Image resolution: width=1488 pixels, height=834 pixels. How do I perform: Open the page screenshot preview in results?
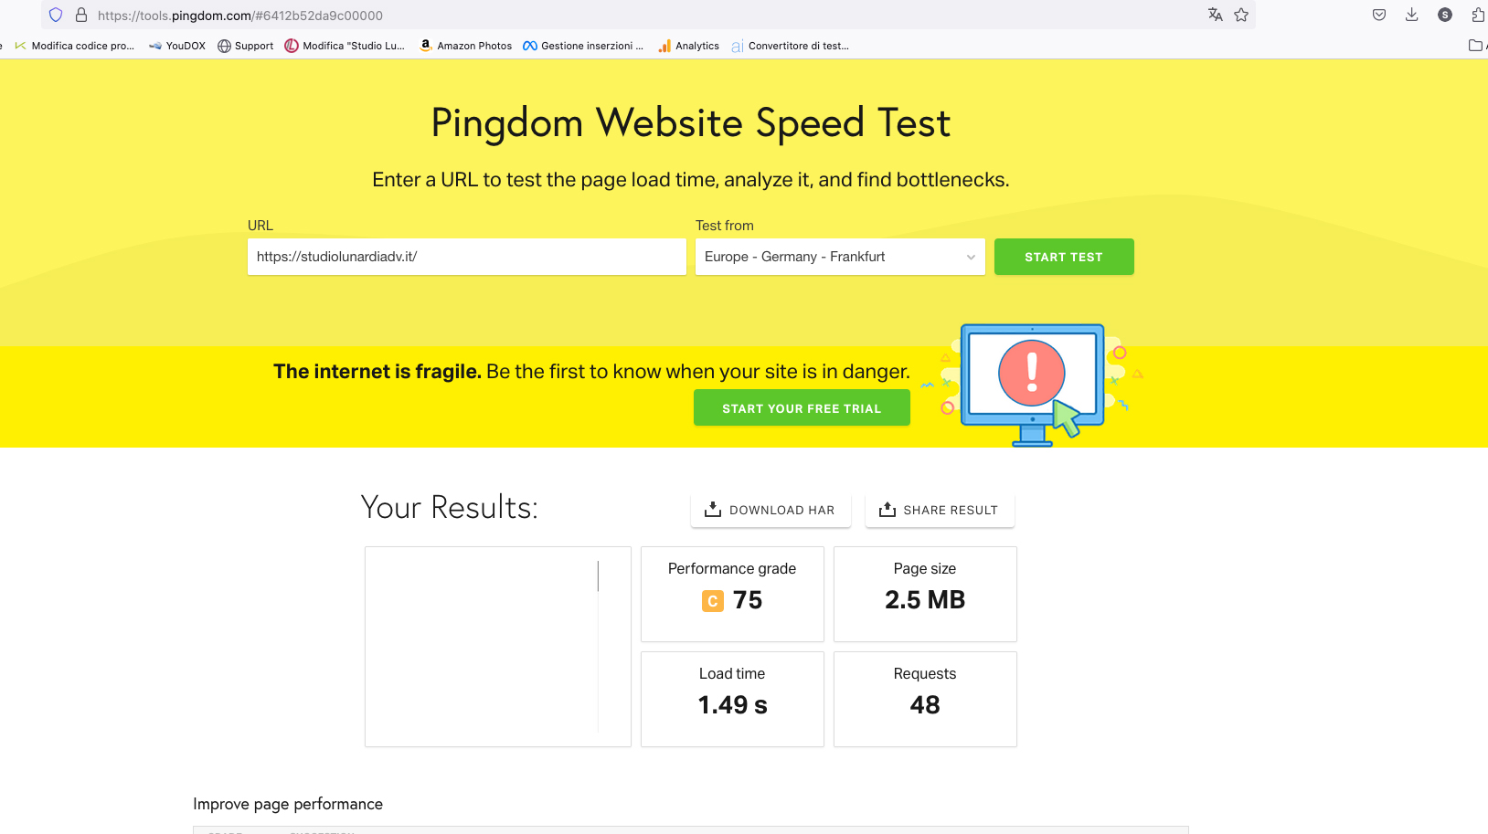(x=498, y=647)
